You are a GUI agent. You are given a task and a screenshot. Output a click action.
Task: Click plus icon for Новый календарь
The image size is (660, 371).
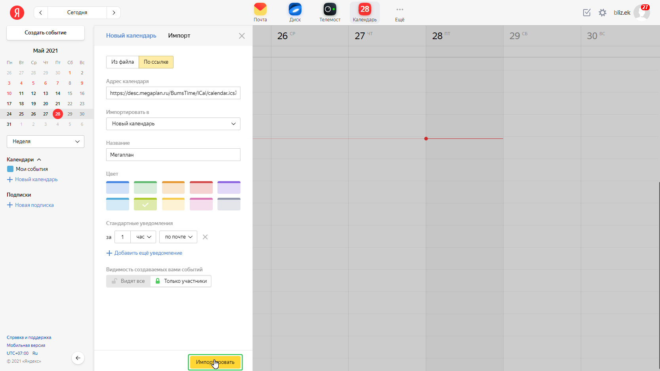tap(10, 180)
